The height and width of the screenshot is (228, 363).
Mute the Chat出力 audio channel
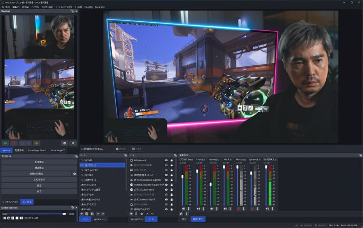198,208
